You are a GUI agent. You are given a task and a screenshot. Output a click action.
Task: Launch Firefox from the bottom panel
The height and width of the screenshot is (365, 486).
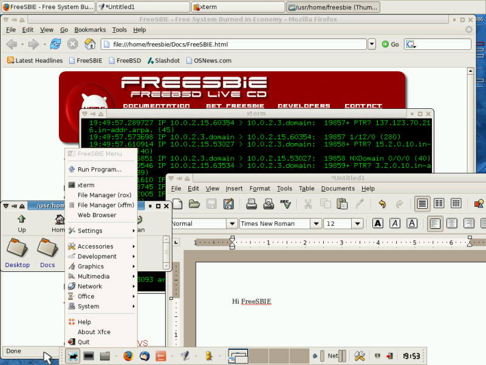click(x=128, y=356)
